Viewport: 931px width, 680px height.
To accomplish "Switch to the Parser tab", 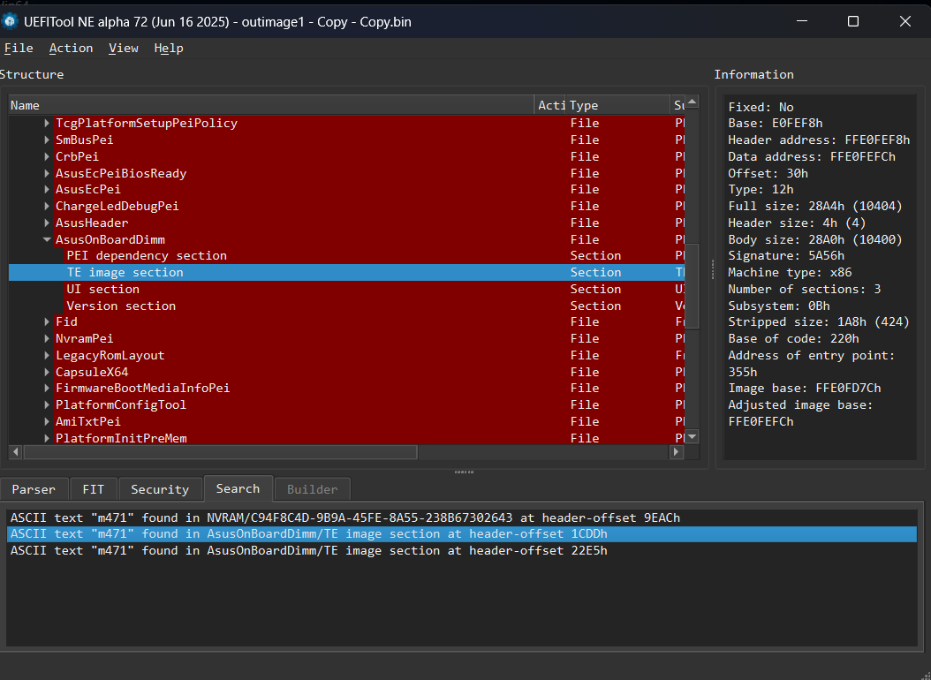I will pos(34,489).
